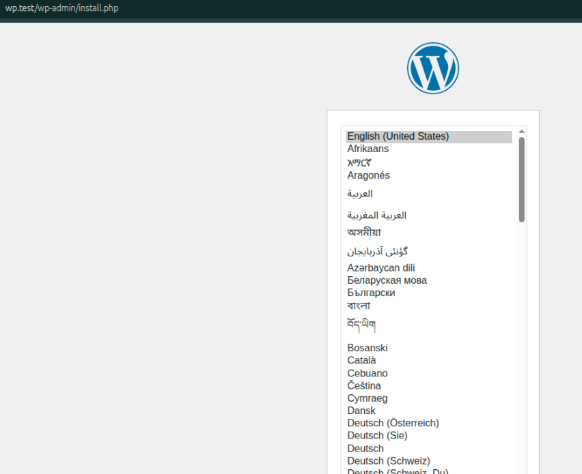Click the WordPress logo
This screenshot has height=474, width=582.
point(432,68)
